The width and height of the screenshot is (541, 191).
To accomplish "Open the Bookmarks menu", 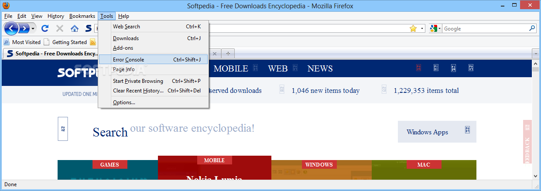I will [82, 16].
